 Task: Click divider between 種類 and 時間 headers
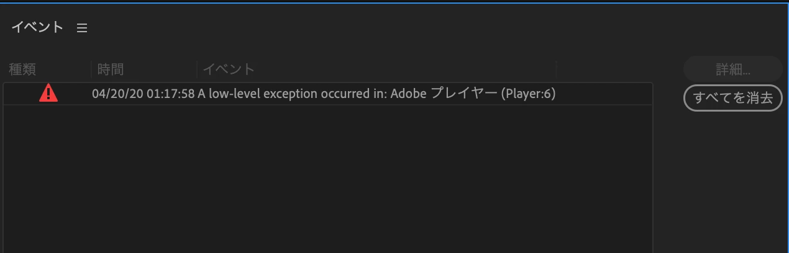point(91,69)
